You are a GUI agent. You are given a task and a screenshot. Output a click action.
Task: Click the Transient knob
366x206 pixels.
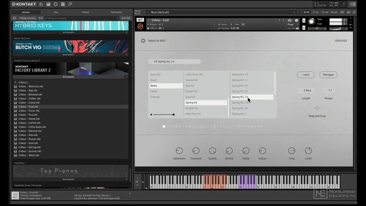point(196,151)
